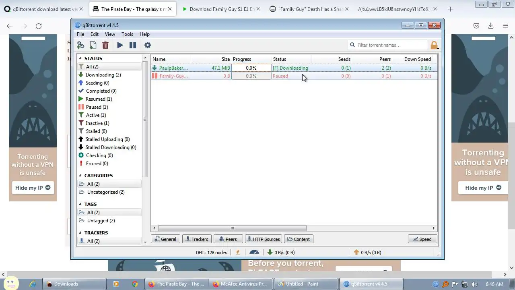Open a new browser tab with plus
The height and width of the screenshot is (290, 515).
tap(450, 9)
